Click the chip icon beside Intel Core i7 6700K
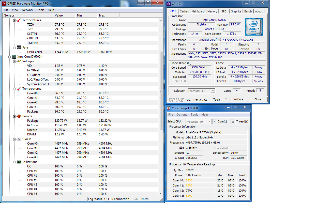Image resolution: width=331 pixels, height=203 pixels. point(14,57)
